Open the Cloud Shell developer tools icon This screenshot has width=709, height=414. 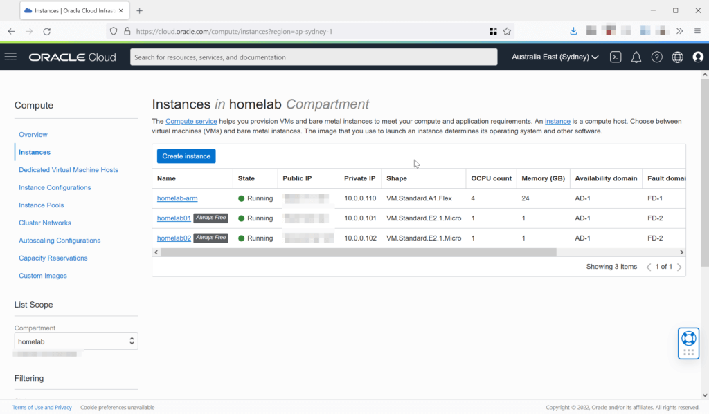coord(616,57)
